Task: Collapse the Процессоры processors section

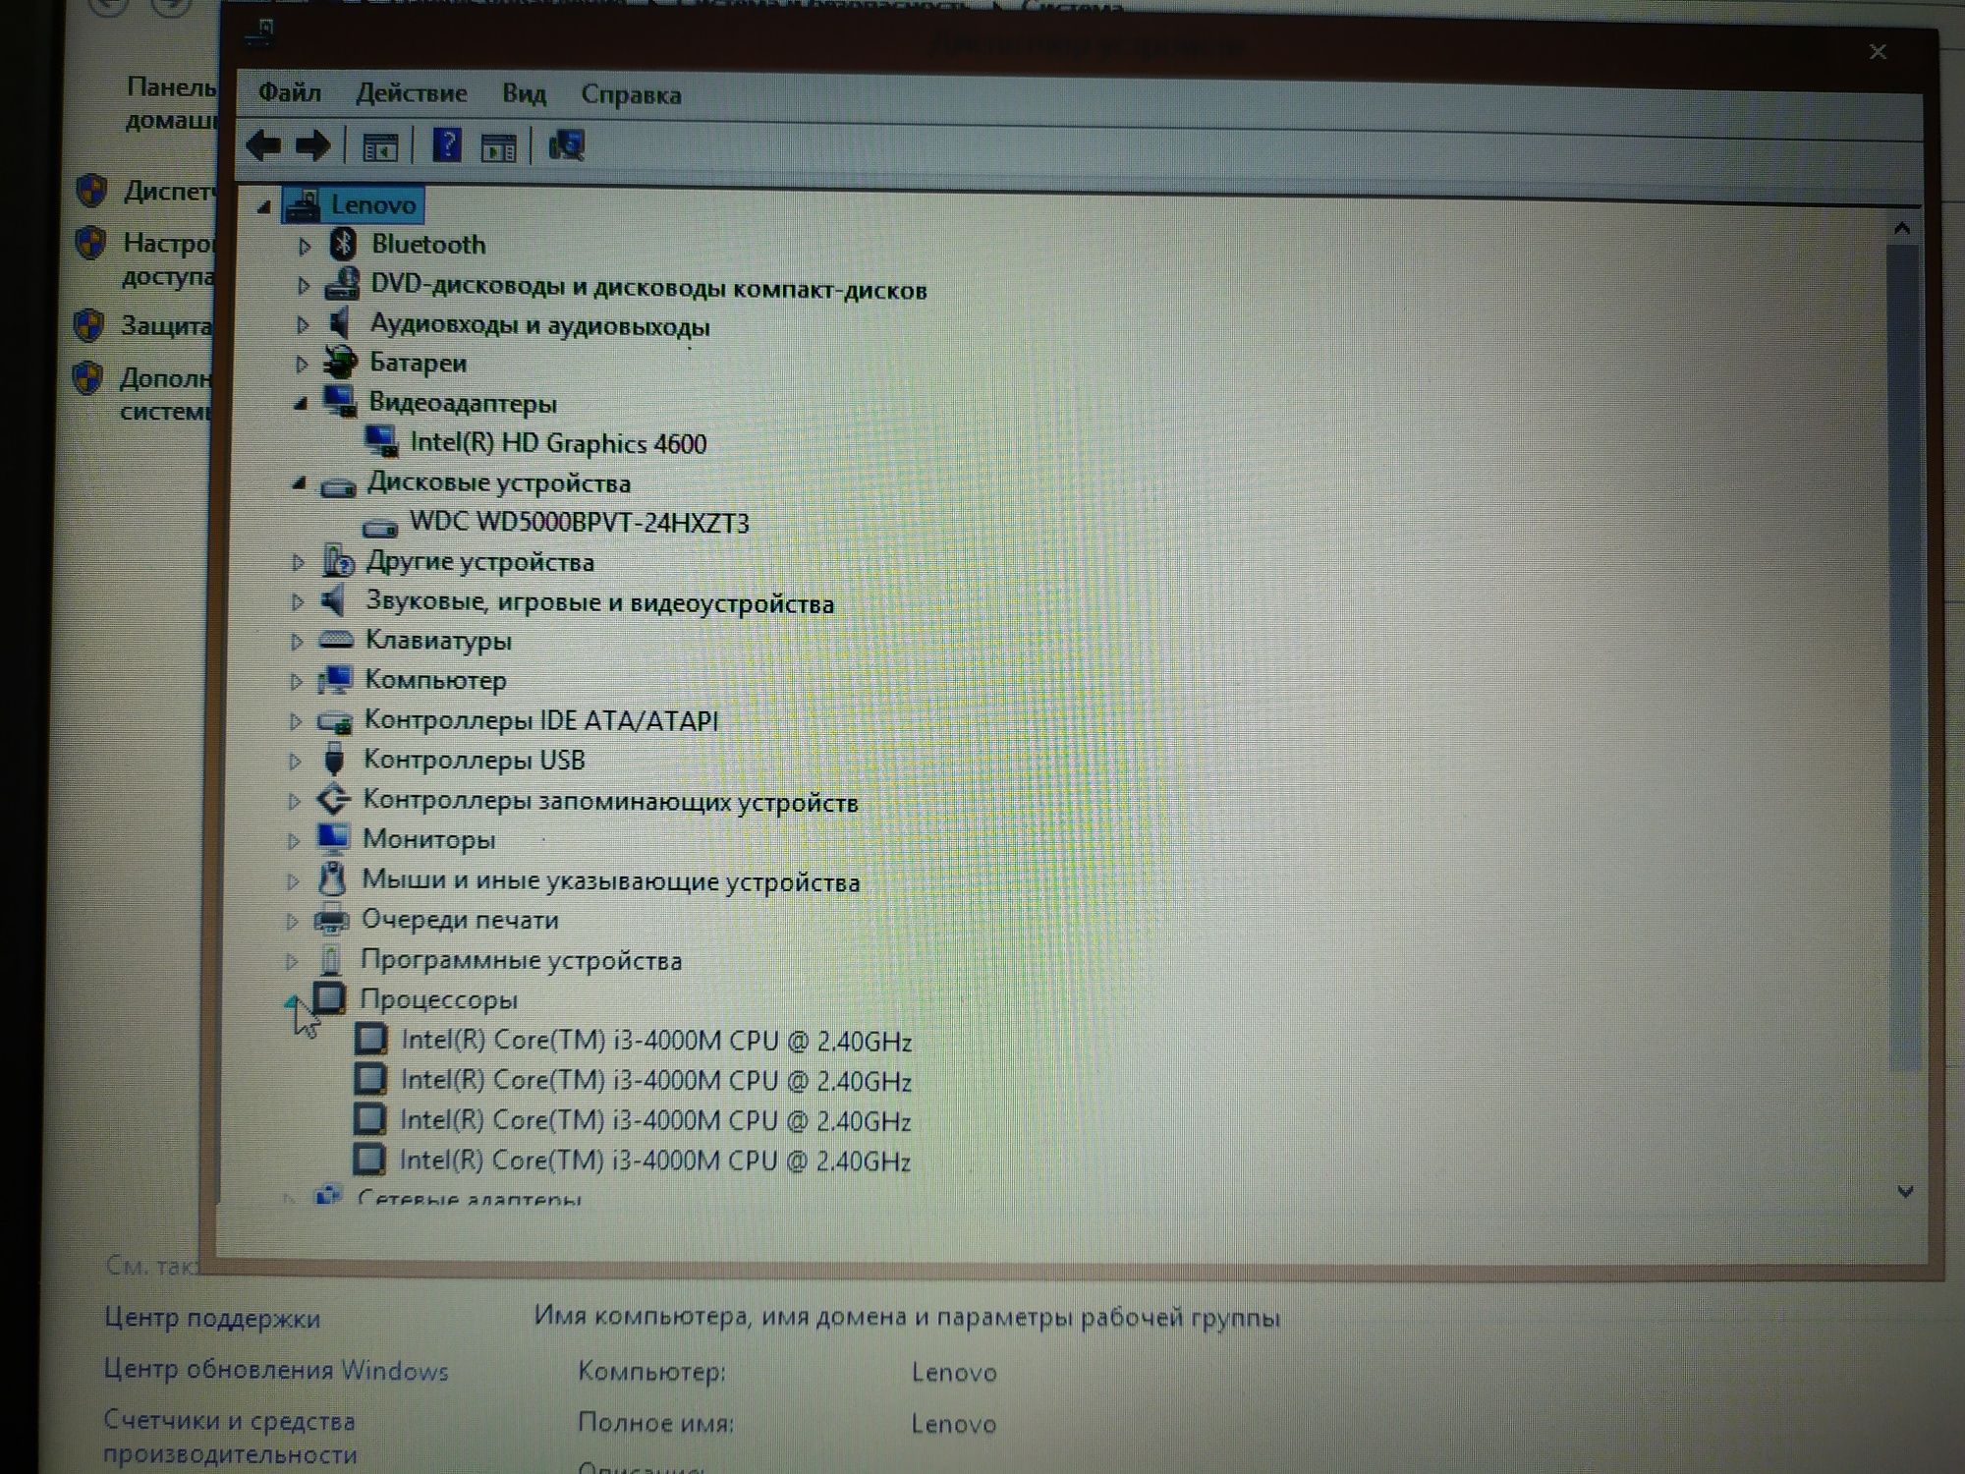Action: pos(296,998)
